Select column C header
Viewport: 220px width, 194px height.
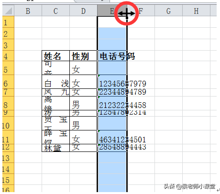55,11
